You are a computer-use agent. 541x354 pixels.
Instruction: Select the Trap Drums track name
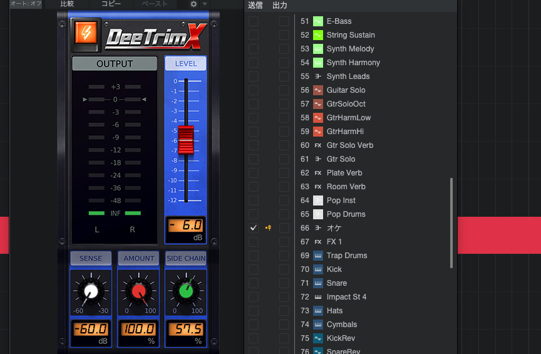tap(347, 256)
